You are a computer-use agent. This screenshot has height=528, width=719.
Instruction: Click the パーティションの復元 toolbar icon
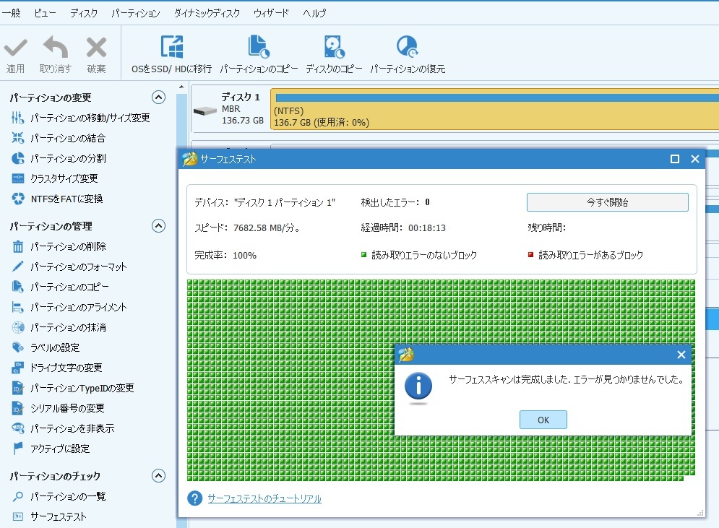tap(408, 48)
